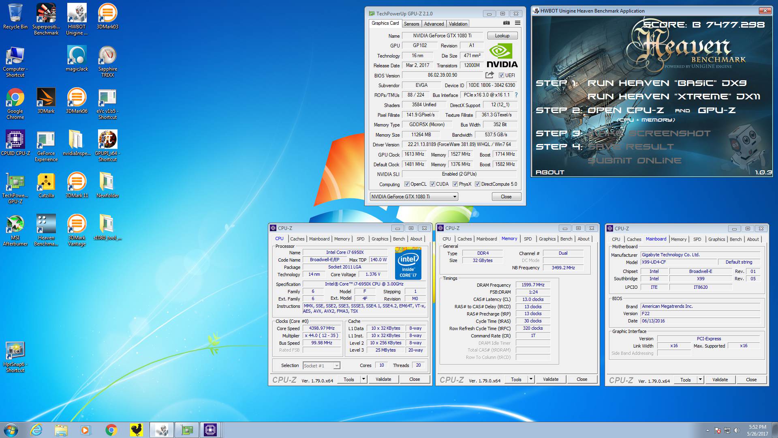The height and width of the screenshot is (438, 778).
Task: Launch Superposition Benchmark desktop shortcut
Action: tap(46, 19)
